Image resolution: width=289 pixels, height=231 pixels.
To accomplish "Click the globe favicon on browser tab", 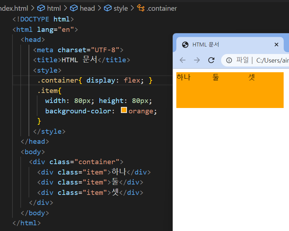I will point(185,45).
